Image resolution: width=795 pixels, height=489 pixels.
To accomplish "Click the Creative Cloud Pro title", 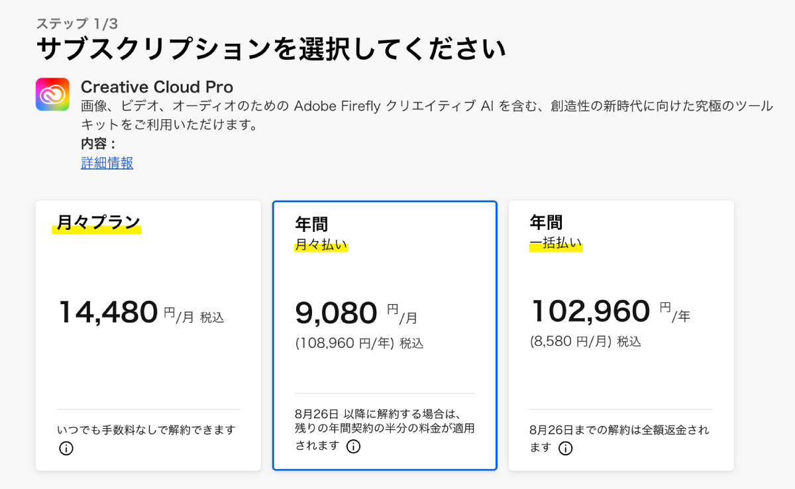I will pyautogui.click(x=157, y=87).
